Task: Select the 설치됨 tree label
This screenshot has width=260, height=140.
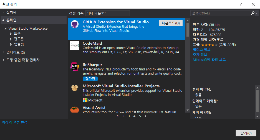Action: [11, 12]
